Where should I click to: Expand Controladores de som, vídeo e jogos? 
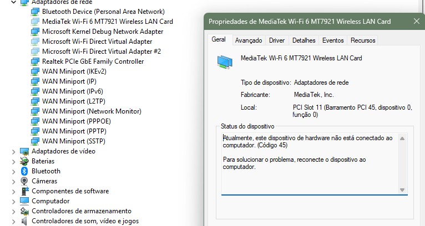13,222
